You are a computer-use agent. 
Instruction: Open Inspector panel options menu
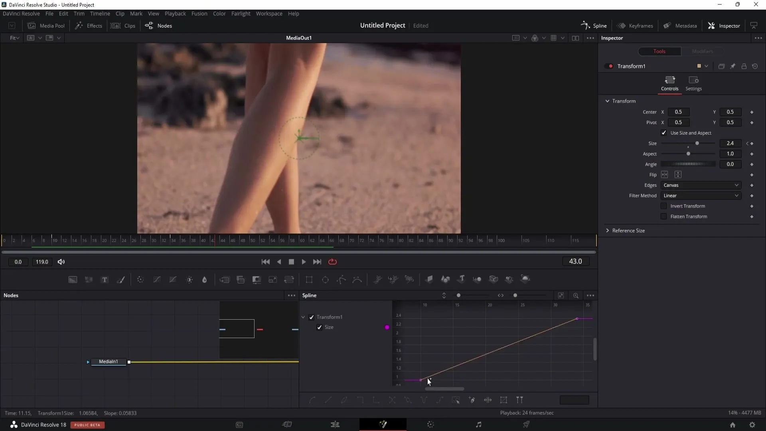click(x=758, y=38)
